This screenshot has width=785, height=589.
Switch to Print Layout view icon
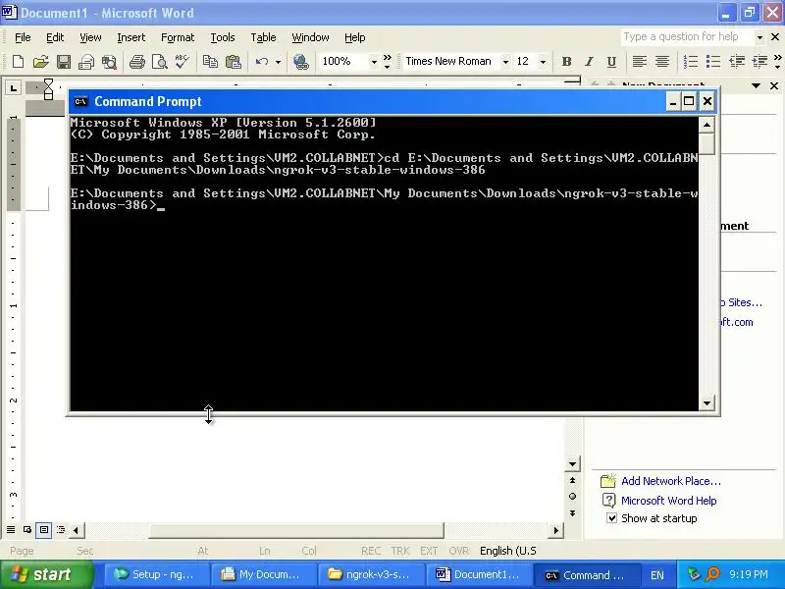[44, 529]
